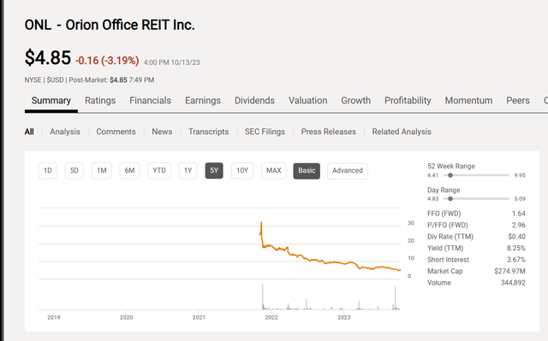Open the Dividends tab
548x341 pixels.
tap(254, 100)
